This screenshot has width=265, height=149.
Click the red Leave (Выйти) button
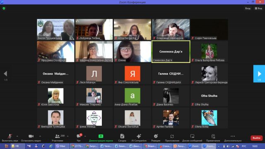pos(256,138)
